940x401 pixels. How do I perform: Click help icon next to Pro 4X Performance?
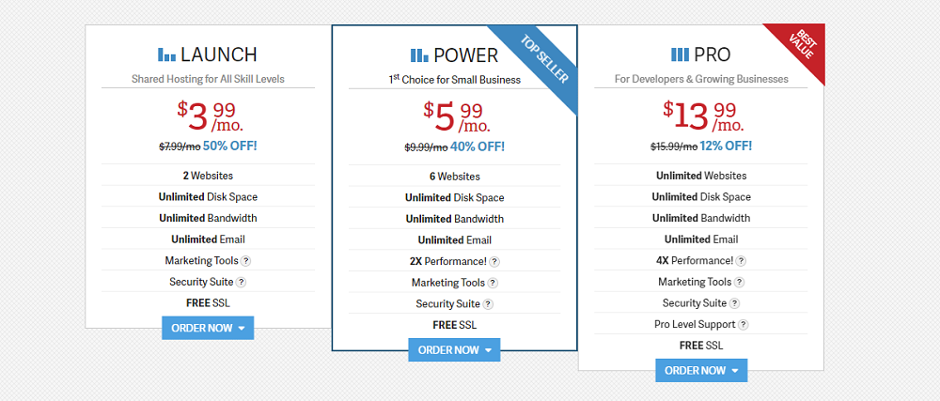pos(741,261)
